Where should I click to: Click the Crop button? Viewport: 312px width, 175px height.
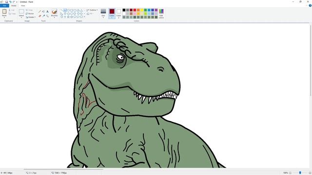29,10
